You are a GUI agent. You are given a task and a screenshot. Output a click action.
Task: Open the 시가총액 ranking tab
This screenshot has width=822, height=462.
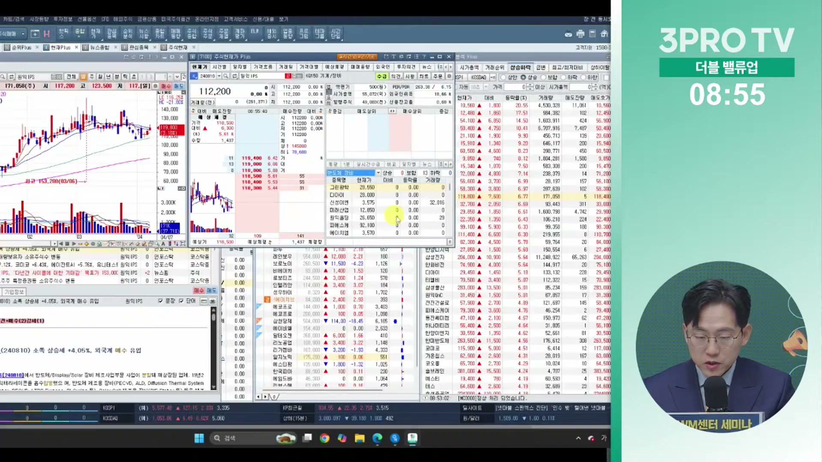[x=469, y=68]
